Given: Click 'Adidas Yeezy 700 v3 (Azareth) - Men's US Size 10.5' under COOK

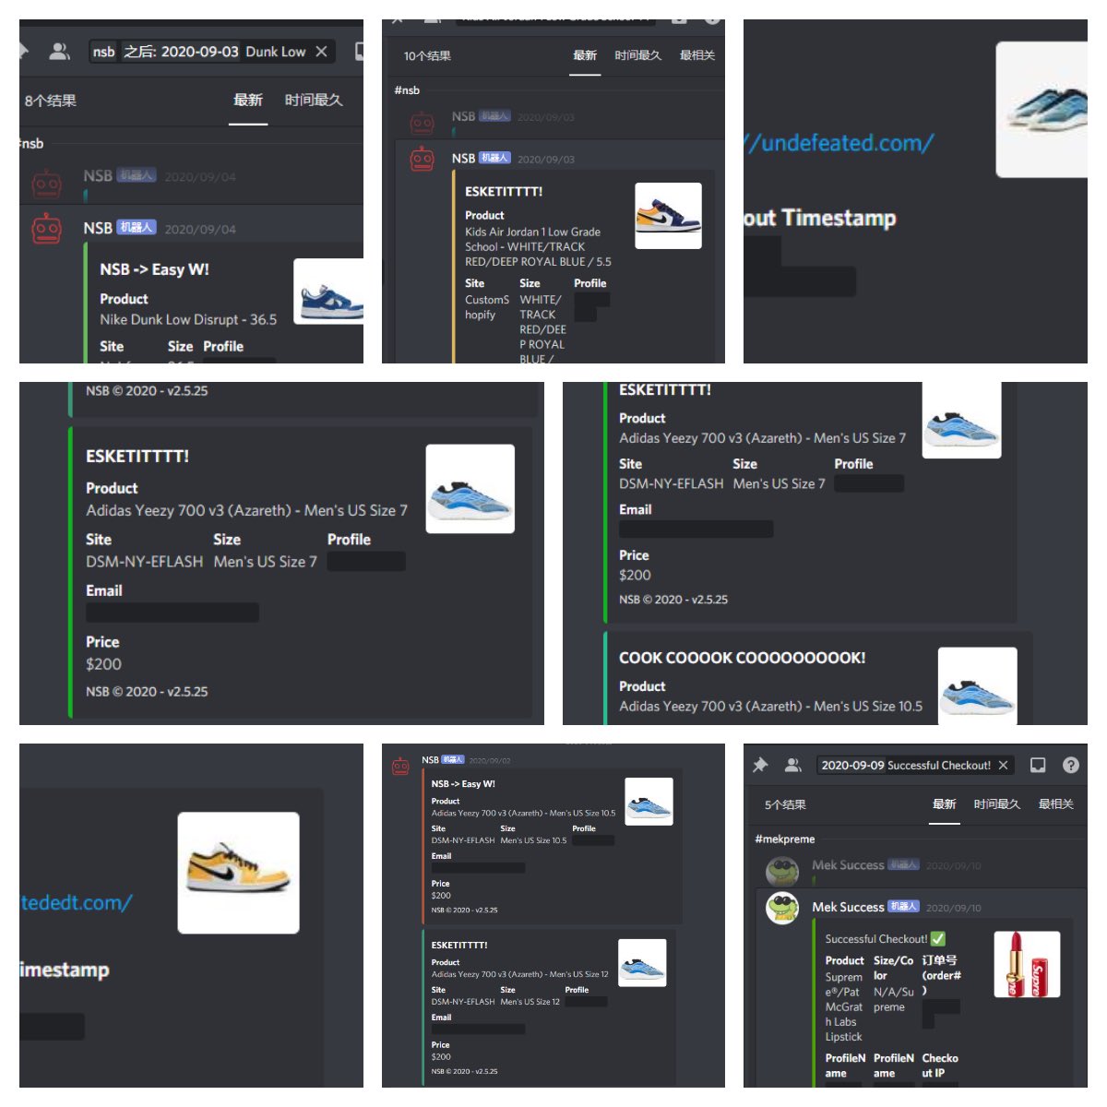Looking at the screenshot, I should click(x=770, y=706).
